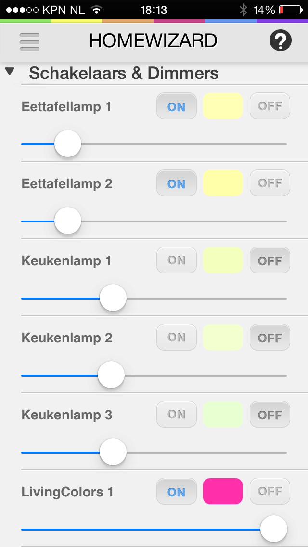Collapse Schakelaars & Dimmers section
The height and width of the screenshot is (547, 308).
tap(10, 72)
